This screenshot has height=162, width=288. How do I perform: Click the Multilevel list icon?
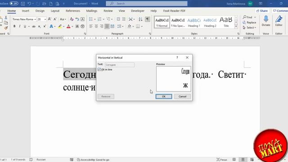108,19
